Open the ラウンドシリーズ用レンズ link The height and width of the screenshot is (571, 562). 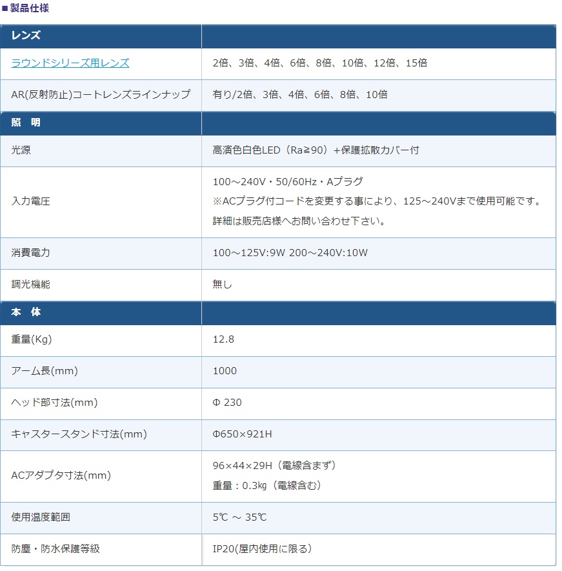click(x=70, y=63)
